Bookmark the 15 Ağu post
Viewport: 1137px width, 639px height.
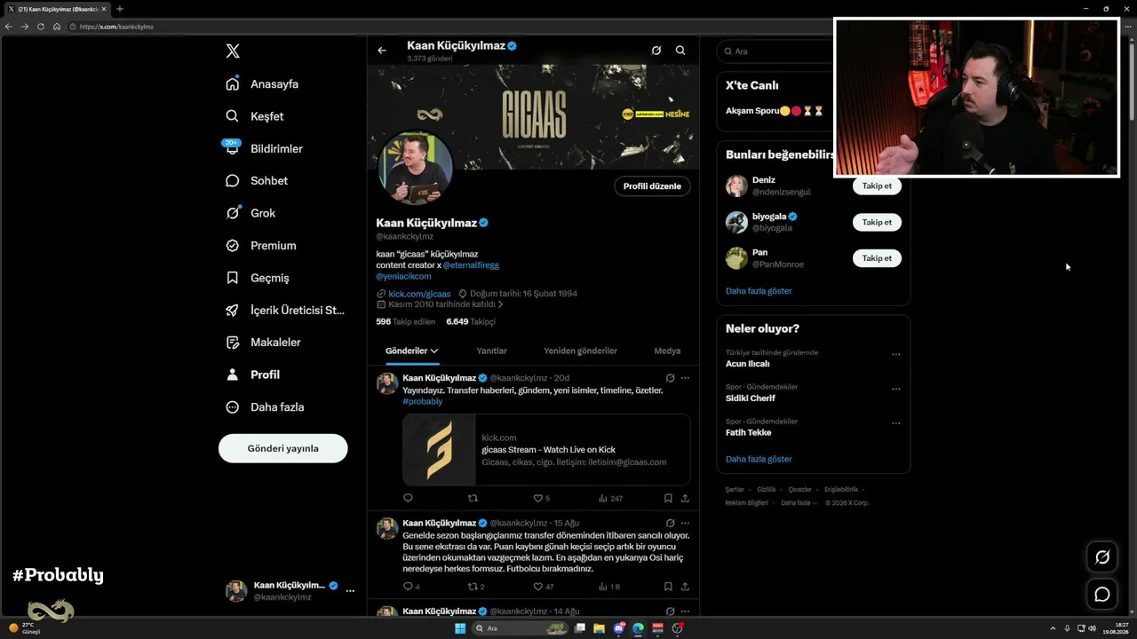point(668,587)
